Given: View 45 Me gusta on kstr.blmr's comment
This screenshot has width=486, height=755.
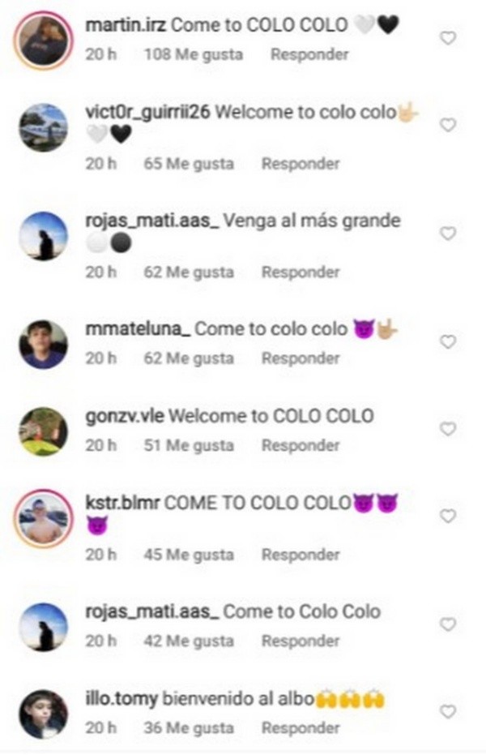Looking at the screenshot, I should click(189, 555).
